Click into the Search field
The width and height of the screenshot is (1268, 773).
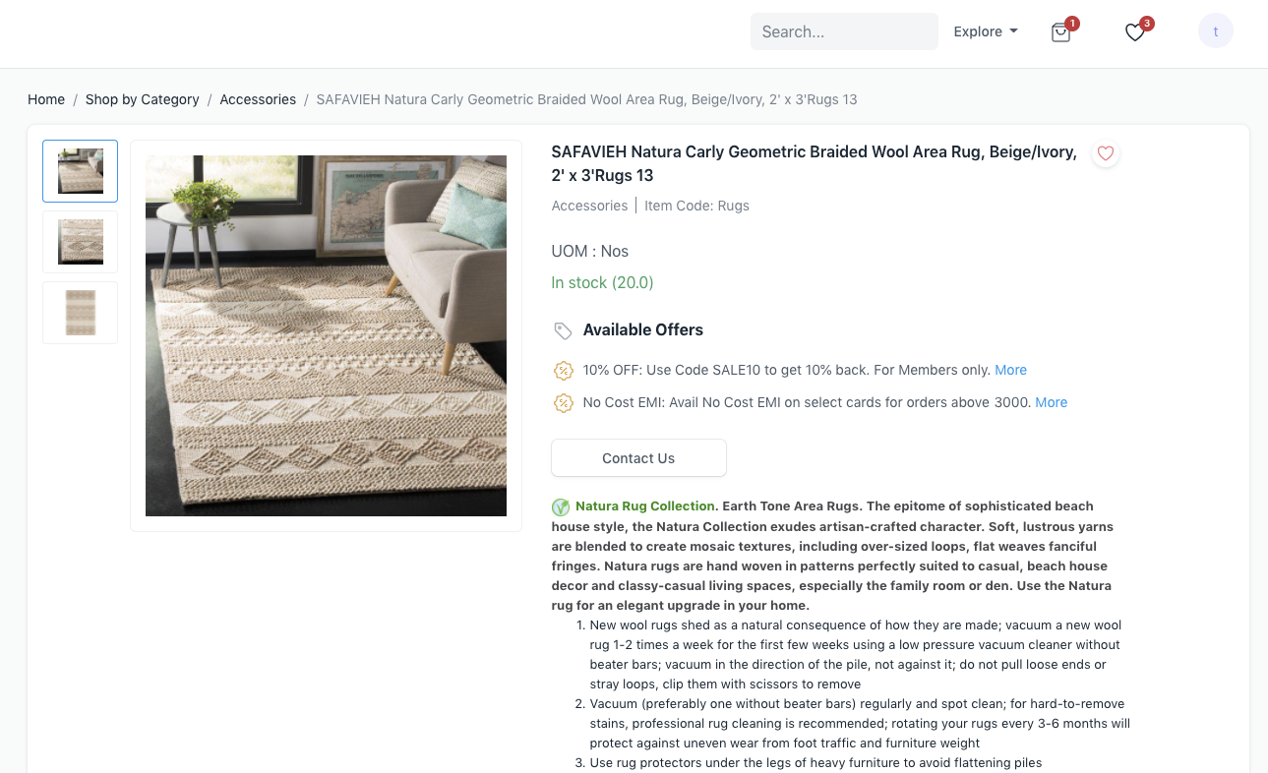pos(844,31)
